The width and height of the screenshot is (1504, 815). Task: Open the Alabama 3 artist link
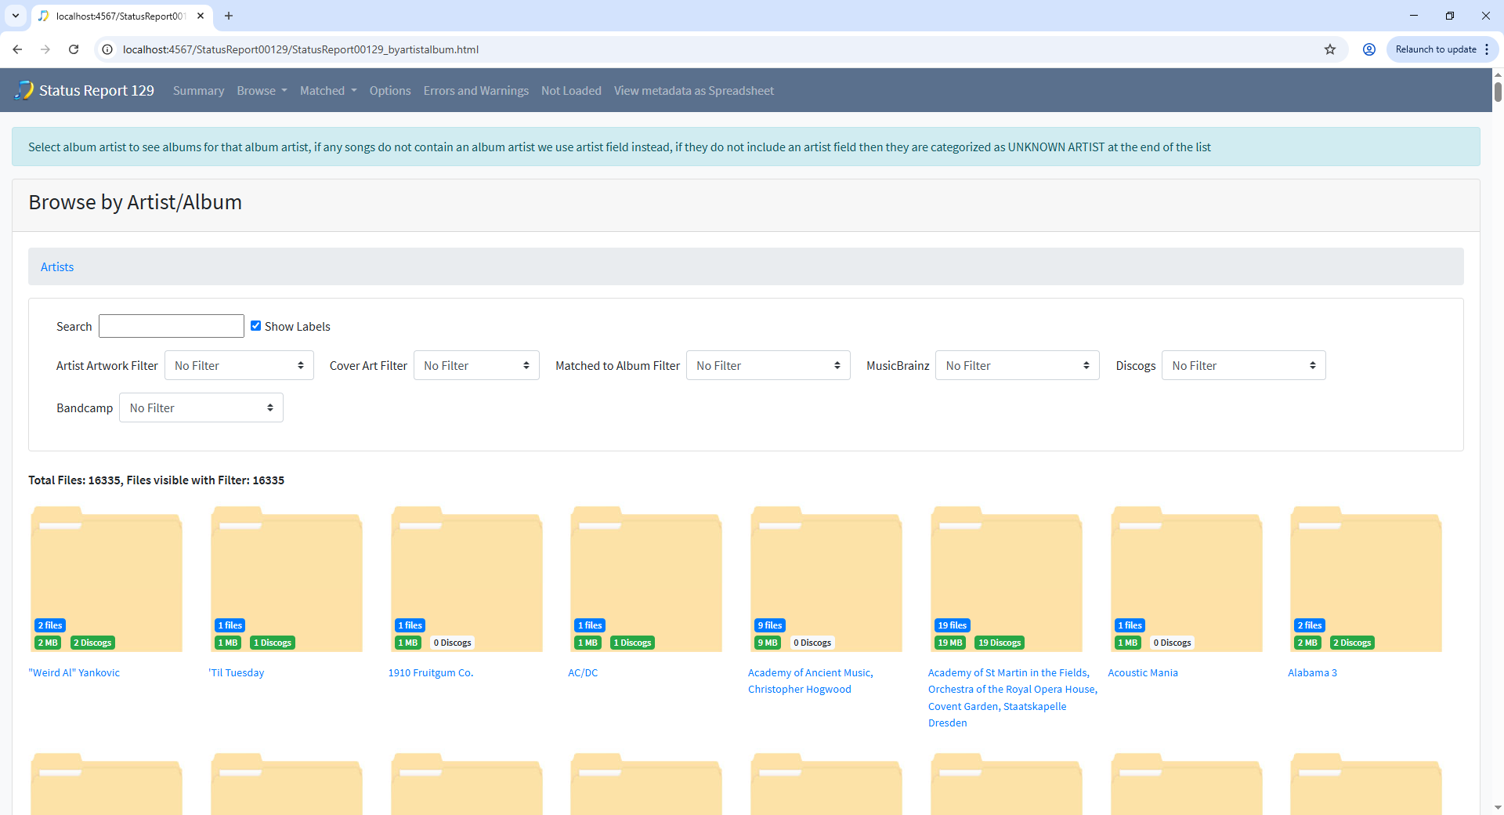click(x=1312, y=672)
